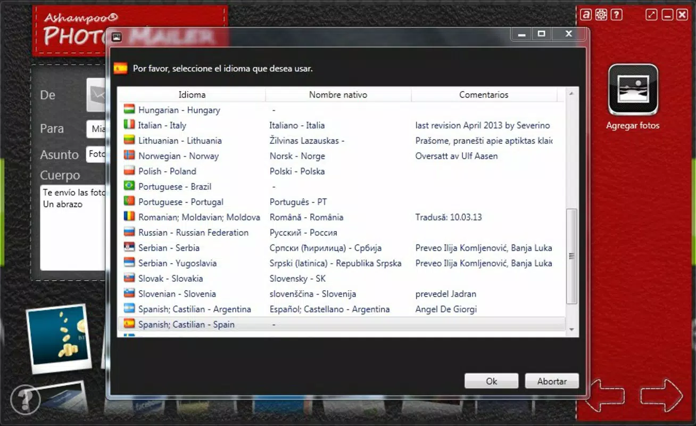Click 'Polski - Polska' native name
The image size is (696, 426).
(297, 171)
